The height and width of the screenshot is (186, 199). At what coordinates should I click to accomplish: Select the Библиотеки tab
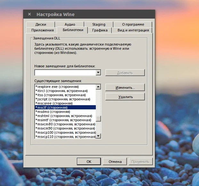click(73, 30)
